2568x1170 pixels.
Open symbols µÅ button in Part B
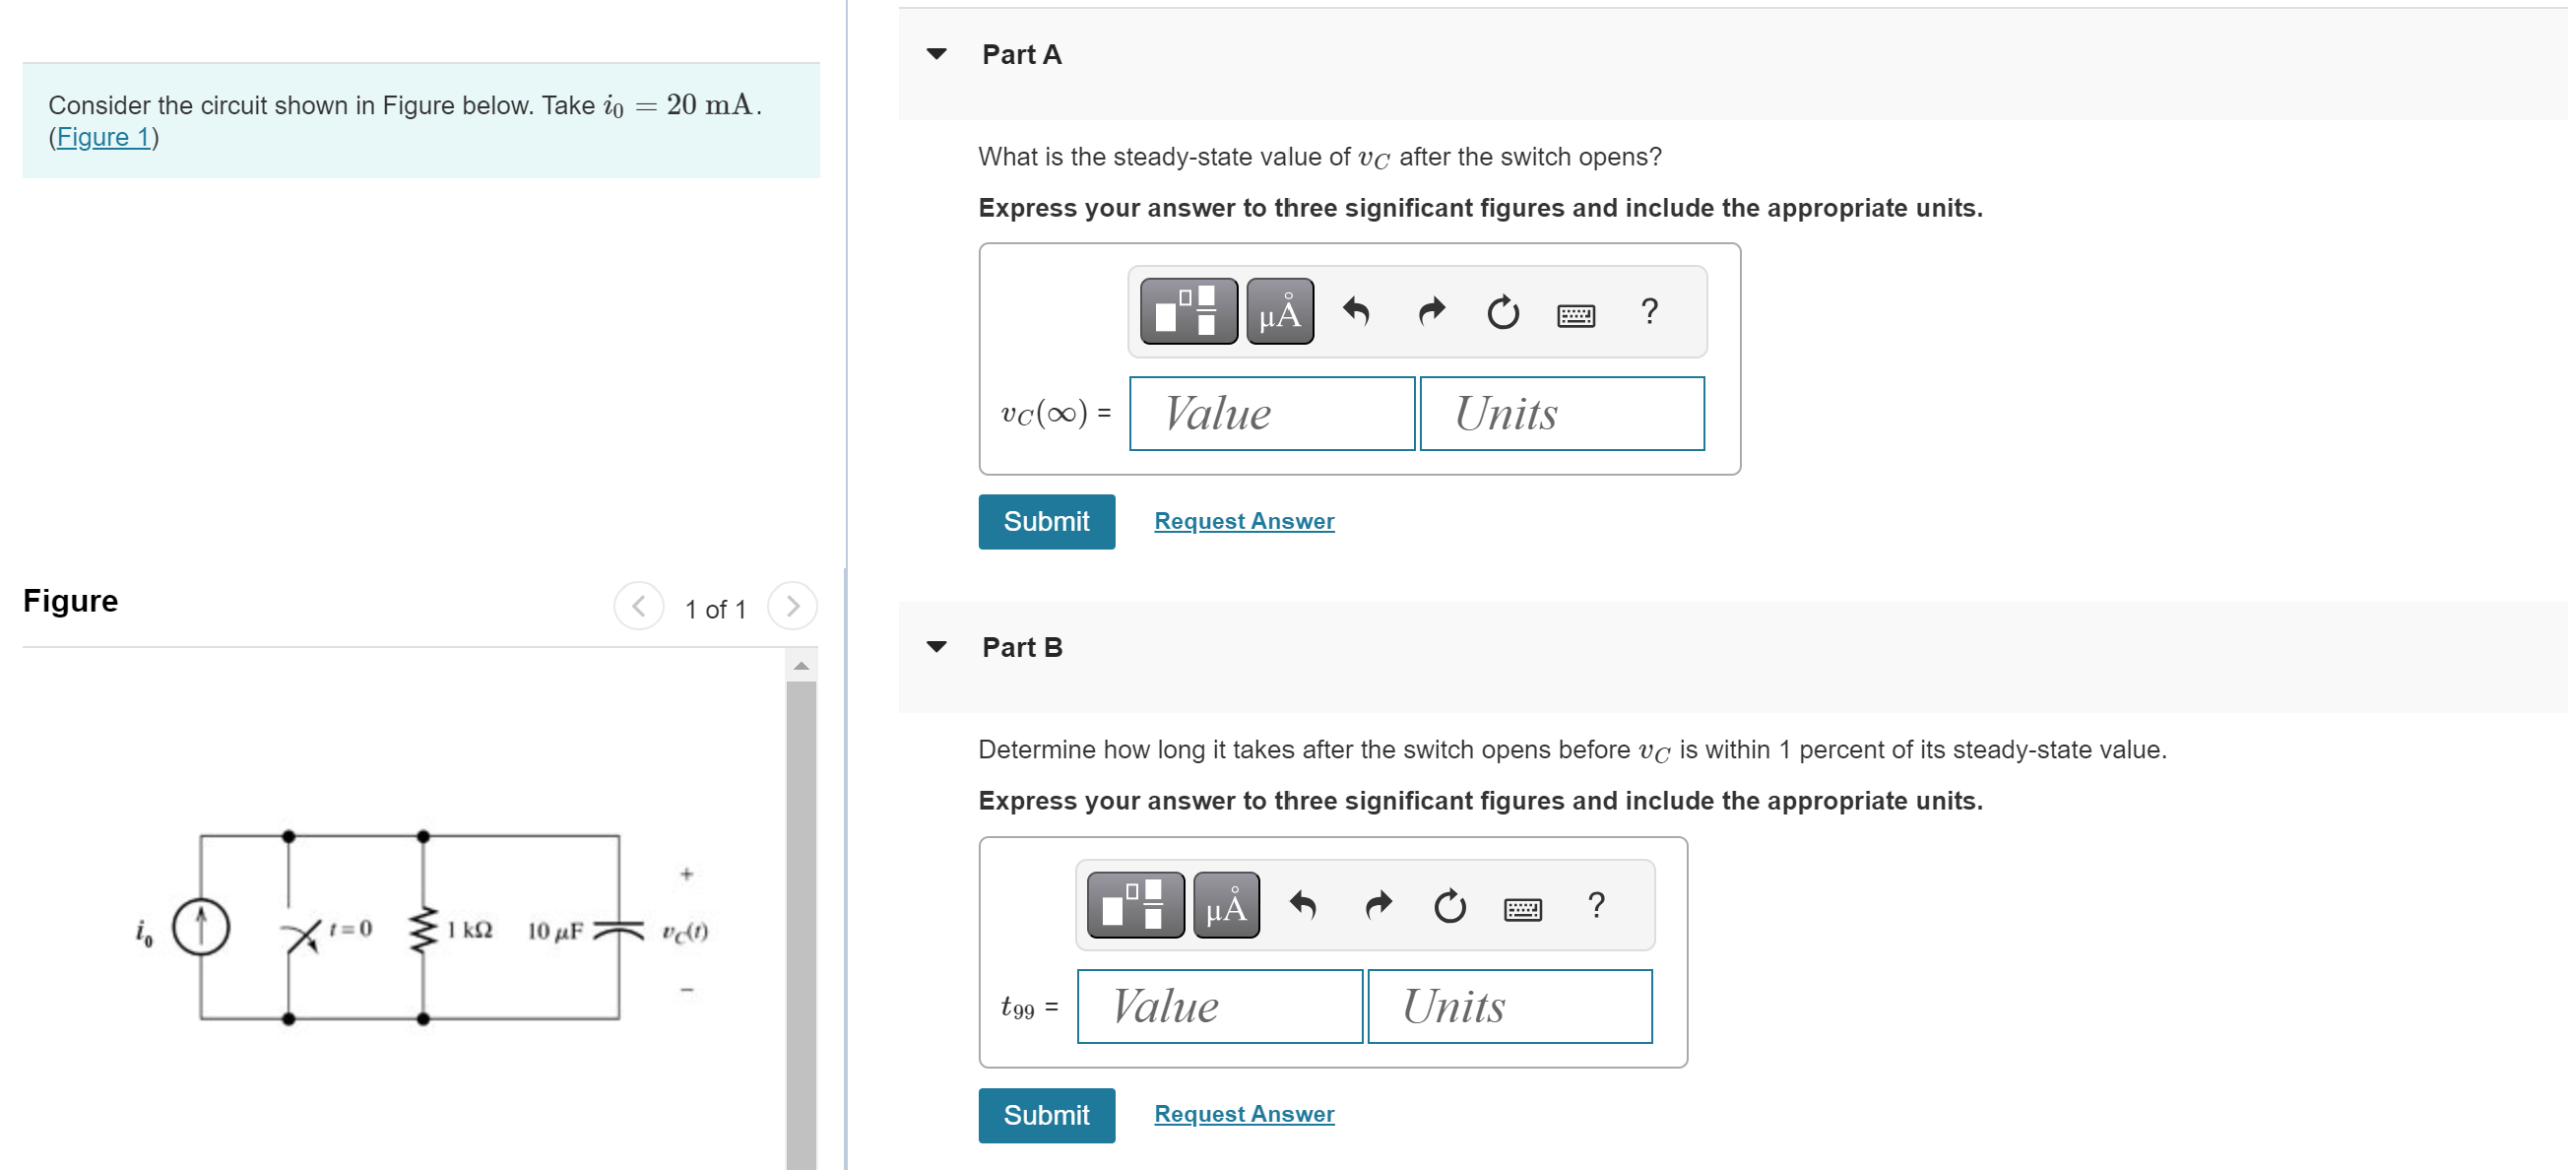pos(1226,905)
